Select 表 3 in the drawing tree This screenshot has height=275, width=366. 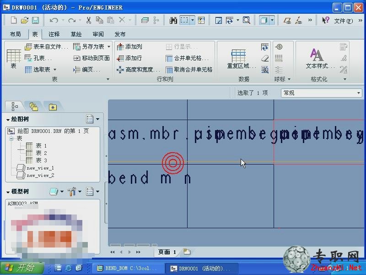click(x=36, y=160)
